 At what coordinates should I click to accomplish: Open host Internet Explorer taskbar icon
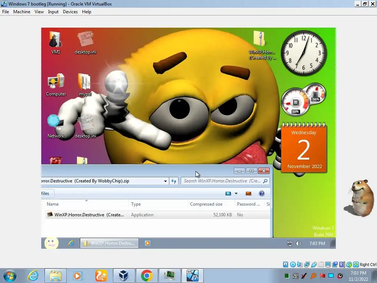coord(33,276)
